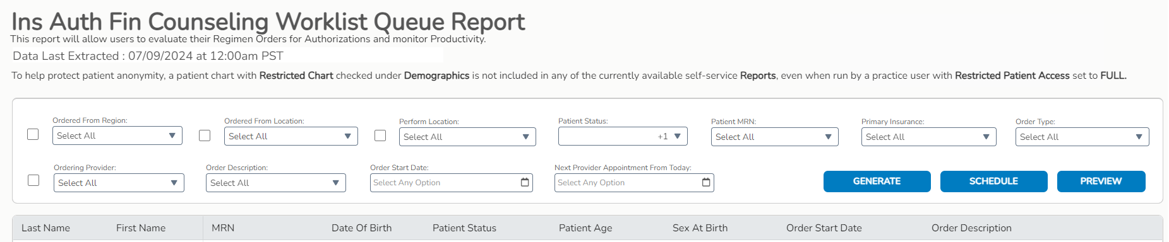Click the Order Start Date input field

click(x=451, y=183)
